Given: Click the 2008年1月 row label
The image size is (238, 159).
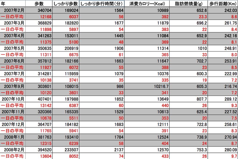Looking at the screenshot, I should click(13, 137).
